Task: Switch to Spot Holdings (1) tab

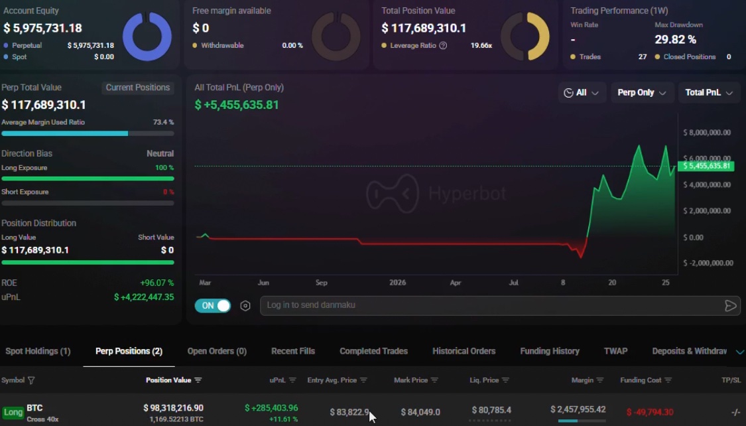Action: click(38, 351)
